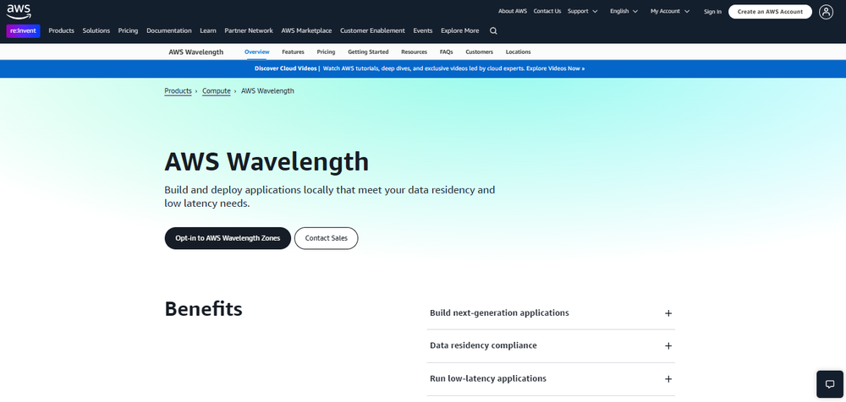Click the Compute breadcrumb link
This screenshot has width=846, height=402.
coord(217,91)
